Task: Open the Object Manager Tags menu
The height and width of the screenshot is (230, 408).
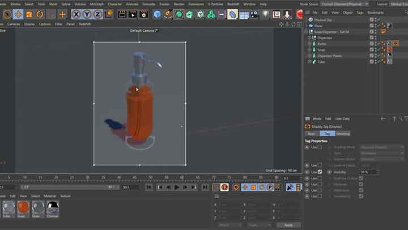Action: point(360,12)
